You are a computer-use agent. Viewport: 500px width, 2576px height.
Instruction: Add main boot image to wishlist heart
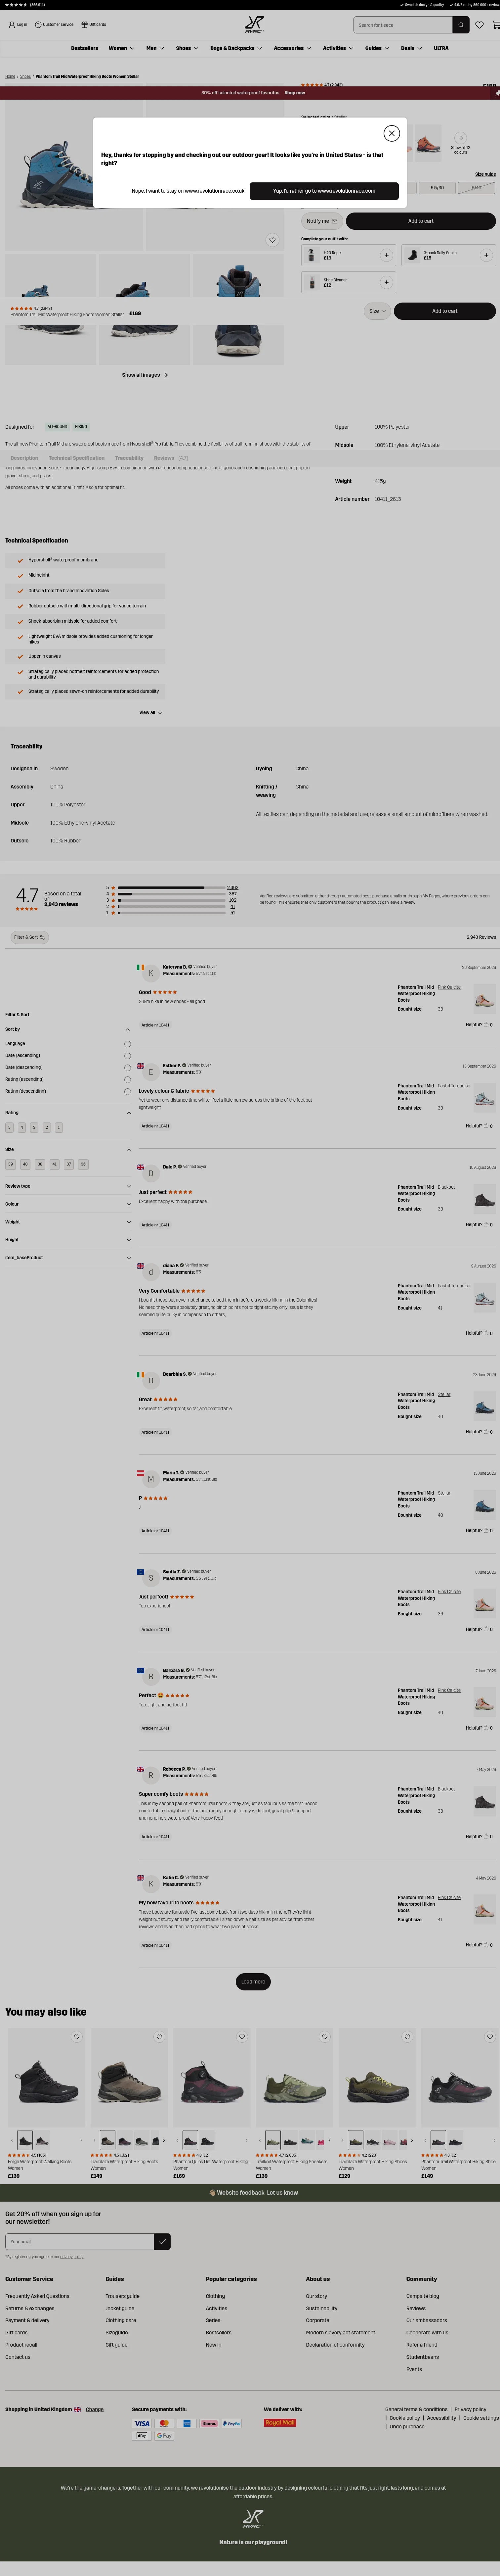[272, 240]
